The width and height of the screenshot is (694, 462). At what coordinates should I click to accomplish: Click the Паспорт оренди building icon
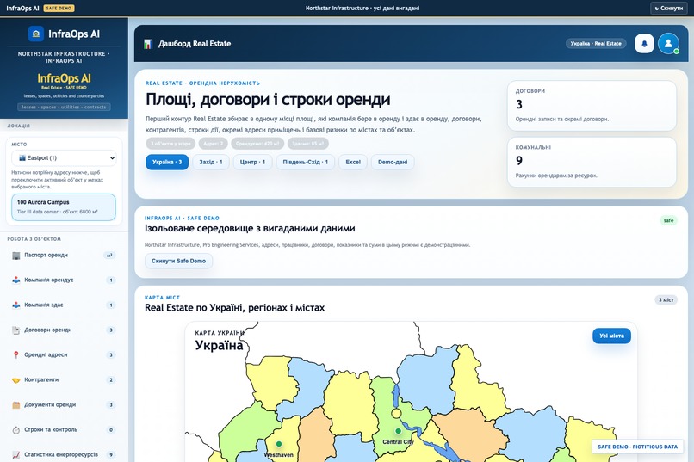click(x=16, y=256)
